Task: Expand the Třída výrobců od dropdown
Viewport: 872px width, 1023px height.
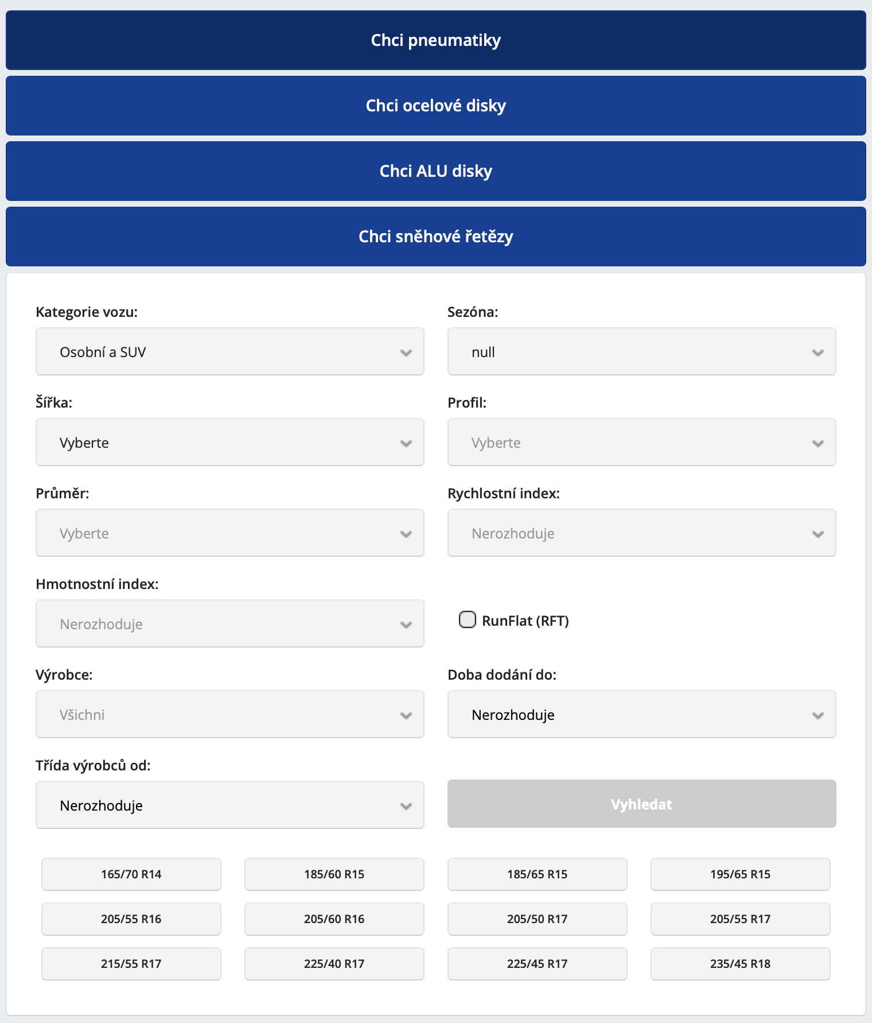Action: 229,805
